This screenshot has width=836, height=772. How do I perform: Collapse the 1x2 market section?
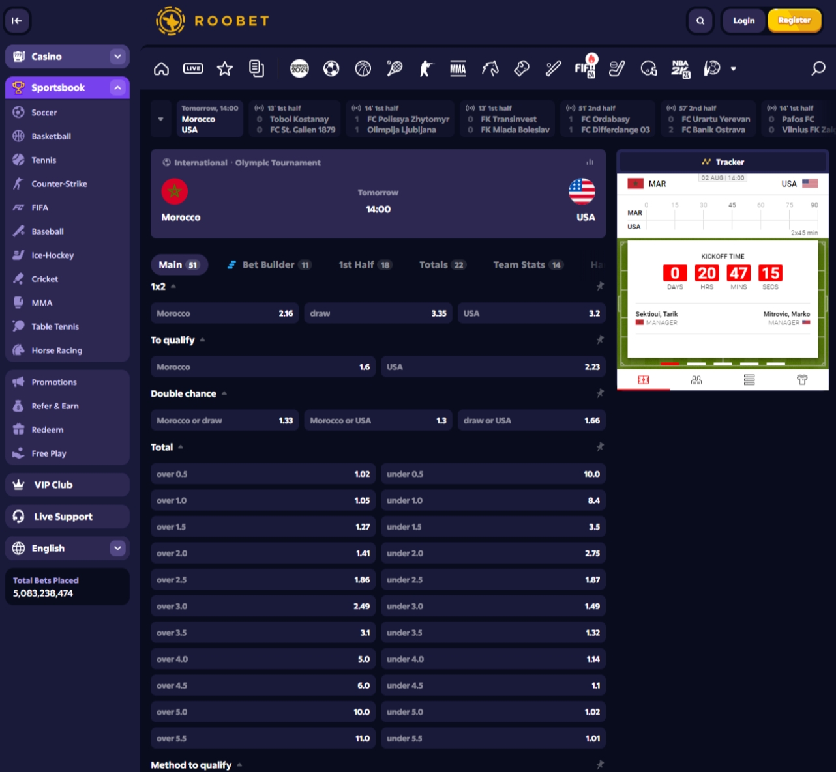coord(173,286)
